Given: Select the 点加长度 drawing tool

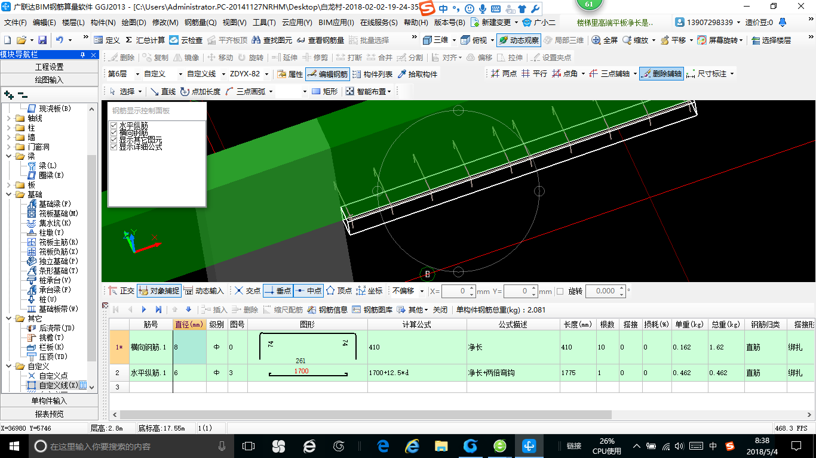Looking at the screenshot, I should tap(200, 91).
